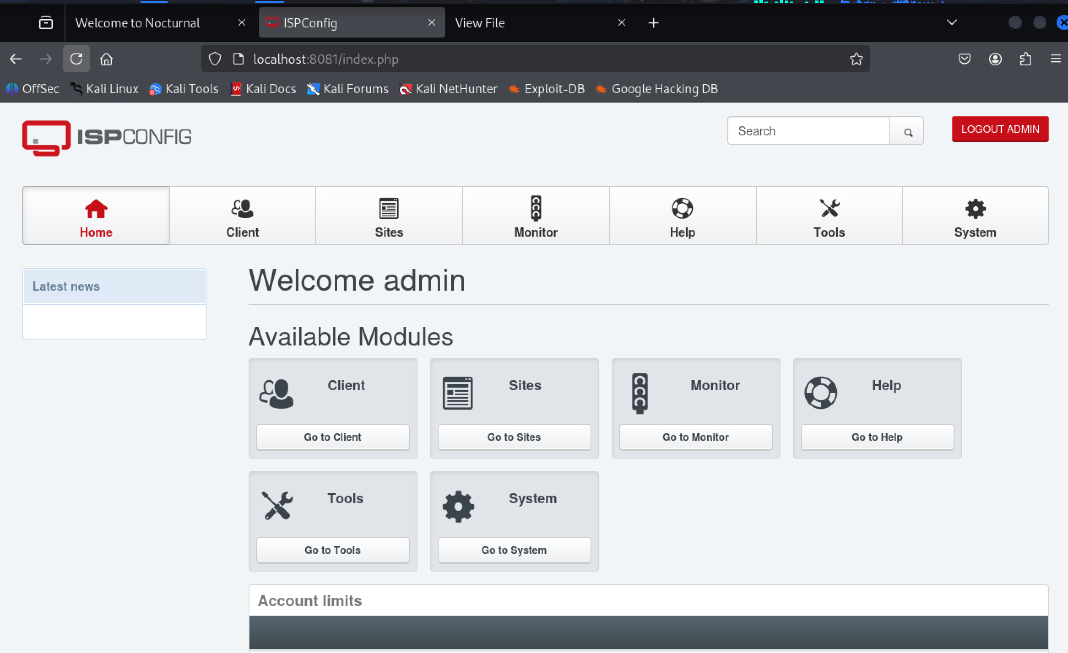Click the Welcome admin heading
The height and width of the screenshot is (653, 1068).
pyautogui.click(x=357, y=280)
